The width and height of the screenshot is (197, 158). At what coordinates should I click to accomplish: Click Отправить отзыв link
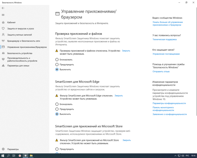click(161, 71)
